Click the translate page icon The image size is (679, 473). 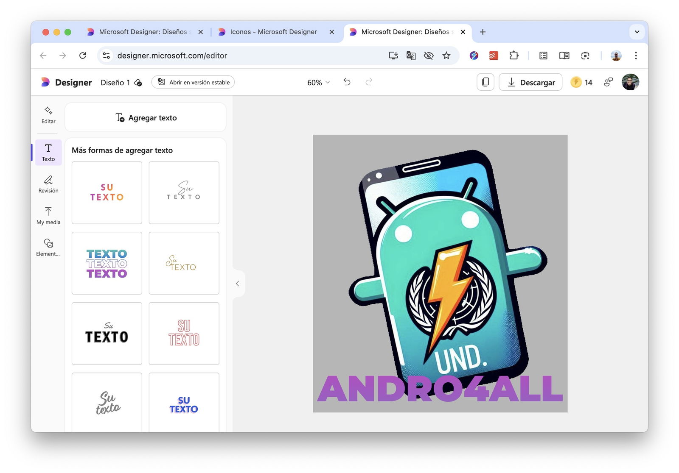[411, 56]
